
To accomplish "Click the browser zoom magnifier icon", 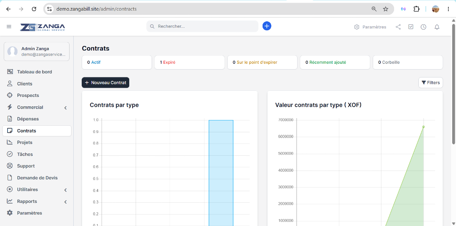I will (x=374, y=9).
